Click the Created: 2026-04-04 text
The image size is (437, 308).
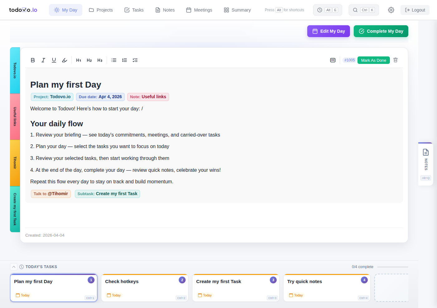(x=45, y=235)
